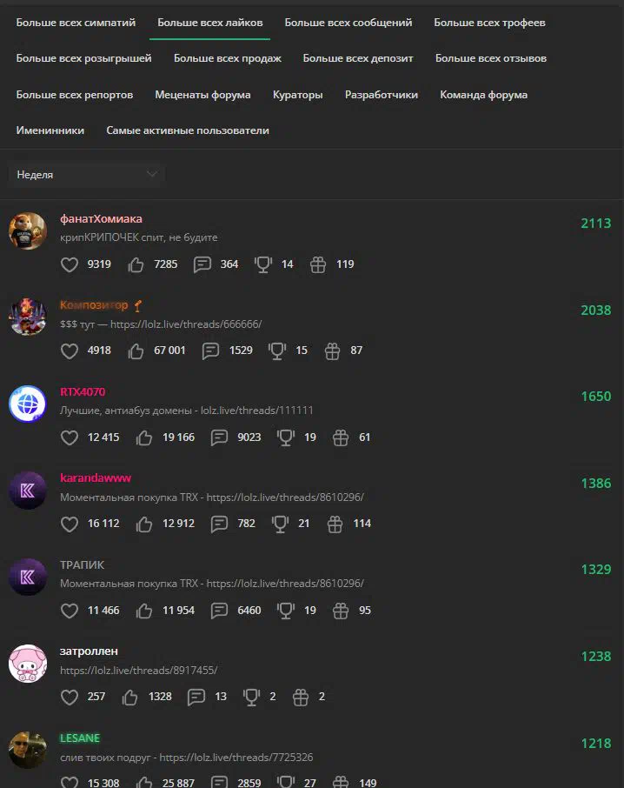Click затроллен's pink avatar image
The width and height of the screenshot is (624, 788).
(x=28, y=664)
